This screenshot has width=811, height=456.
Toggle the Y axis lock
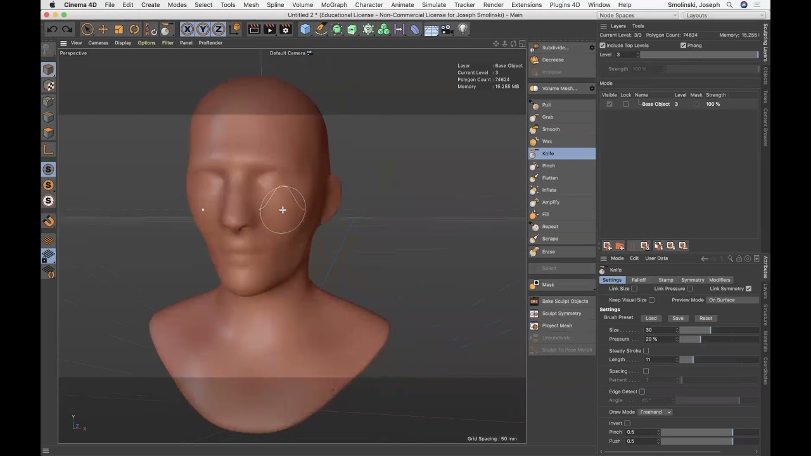[203, 29]
